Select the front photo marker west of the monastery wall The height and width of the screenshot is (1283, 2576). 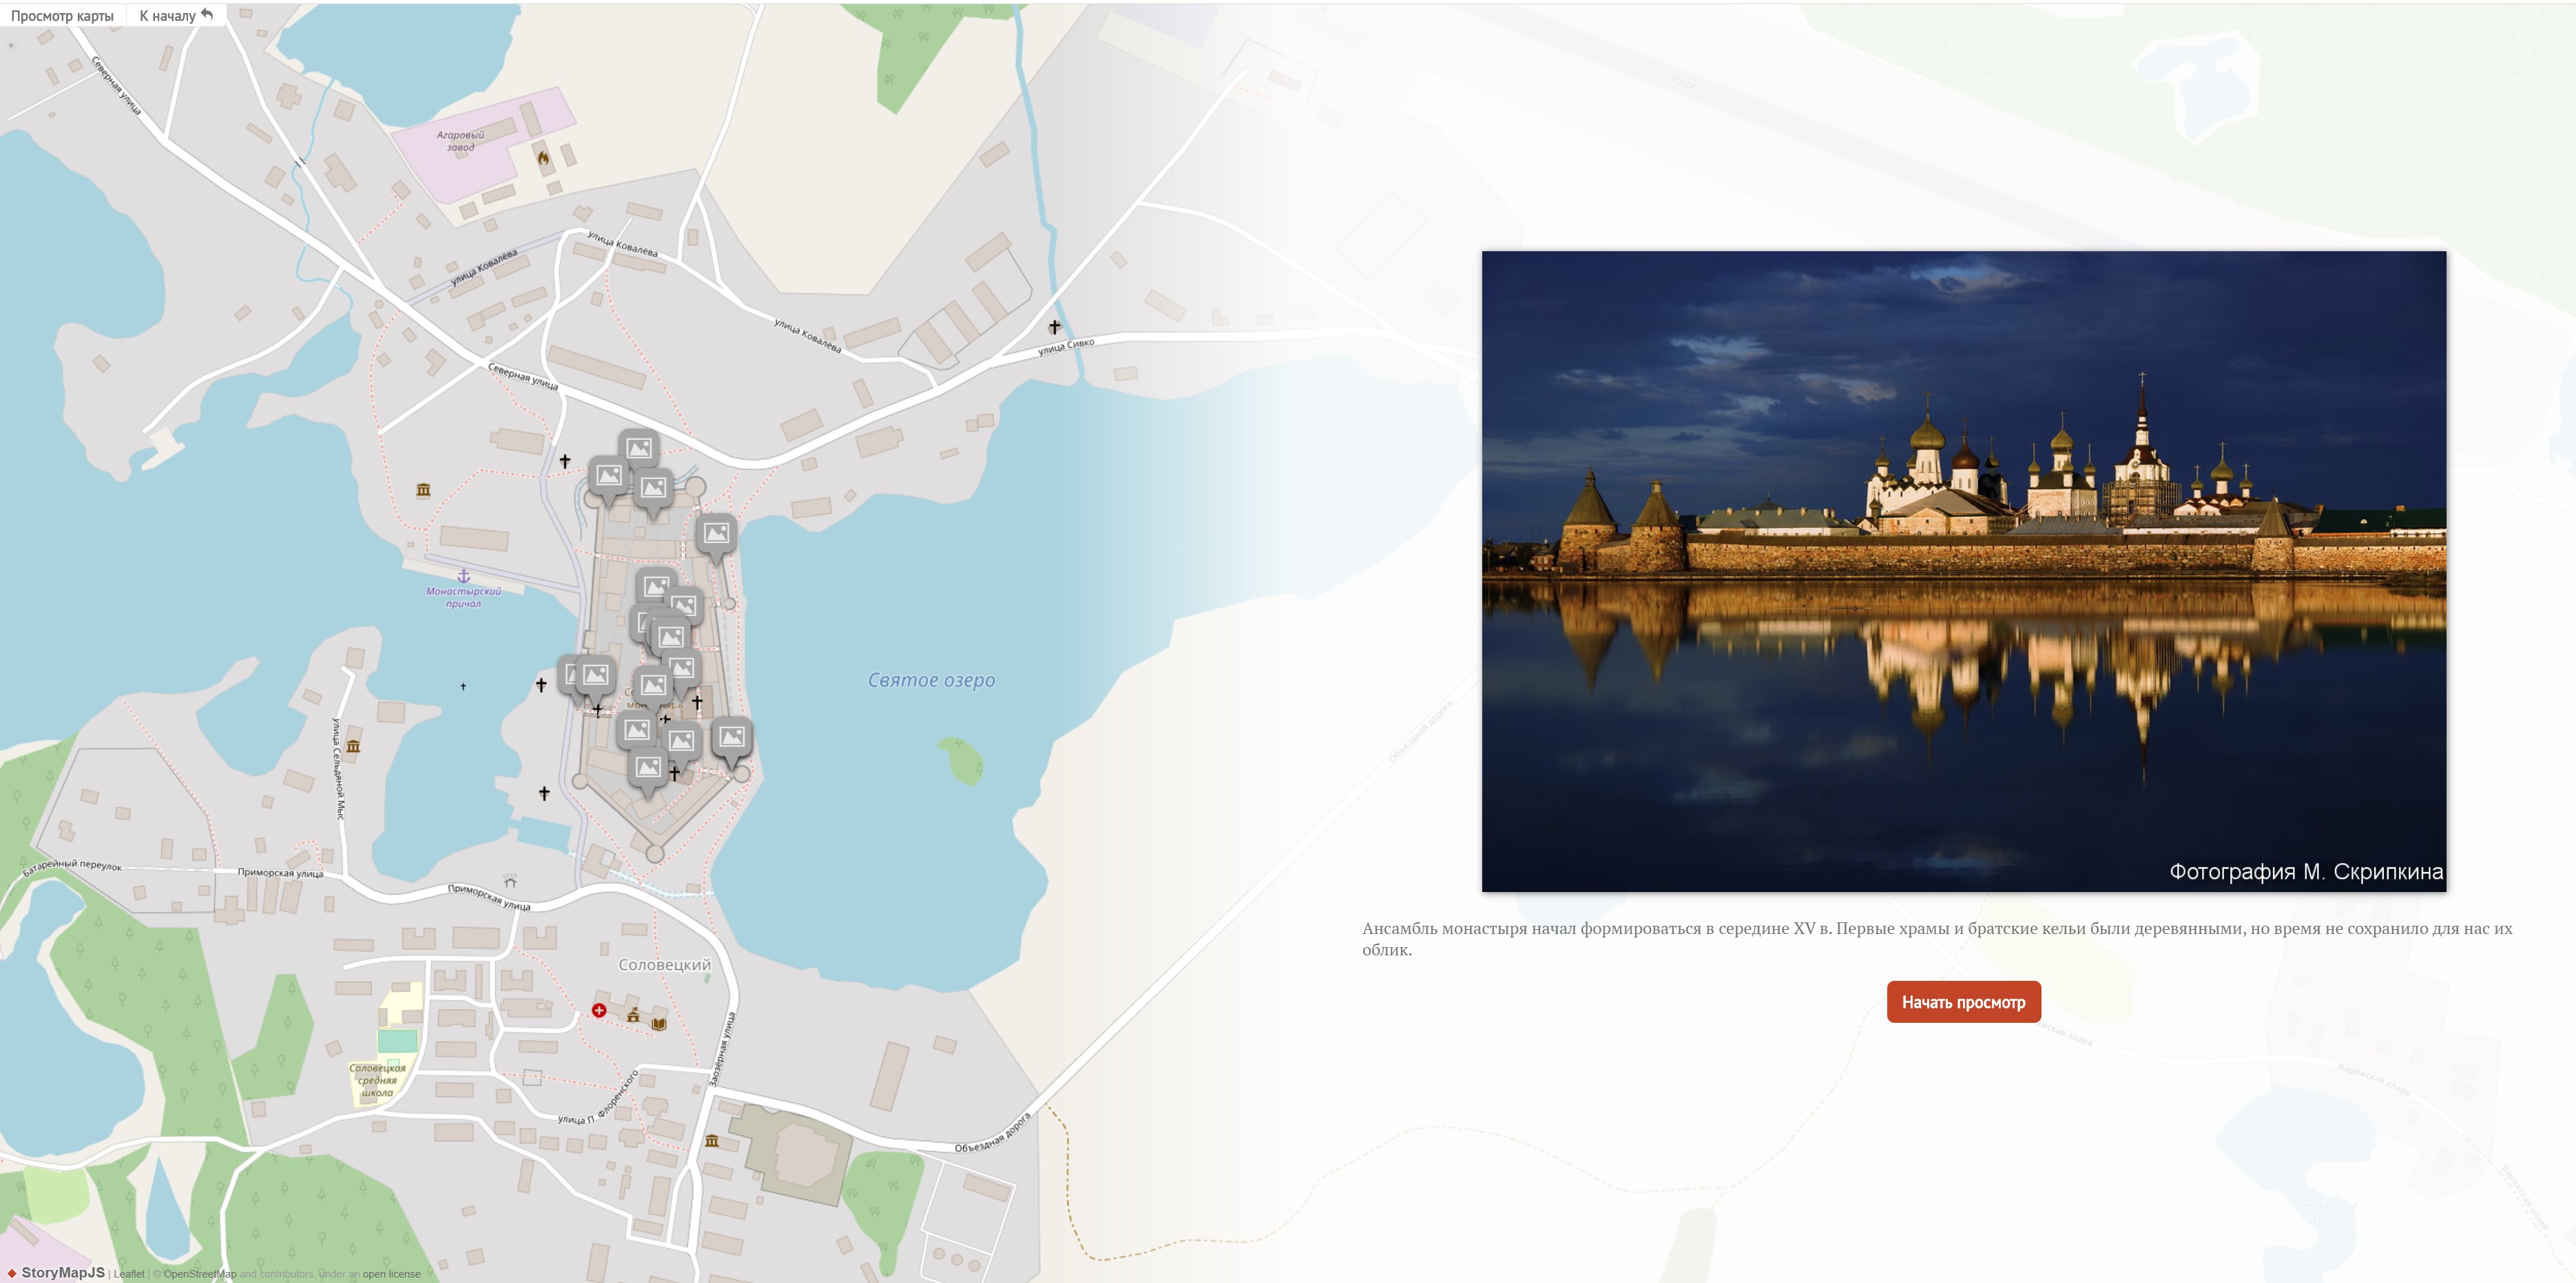point(595,677)
